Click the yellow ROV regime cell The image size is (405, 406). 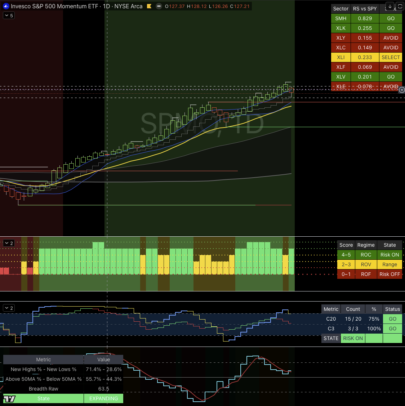[x=366, y=264]
